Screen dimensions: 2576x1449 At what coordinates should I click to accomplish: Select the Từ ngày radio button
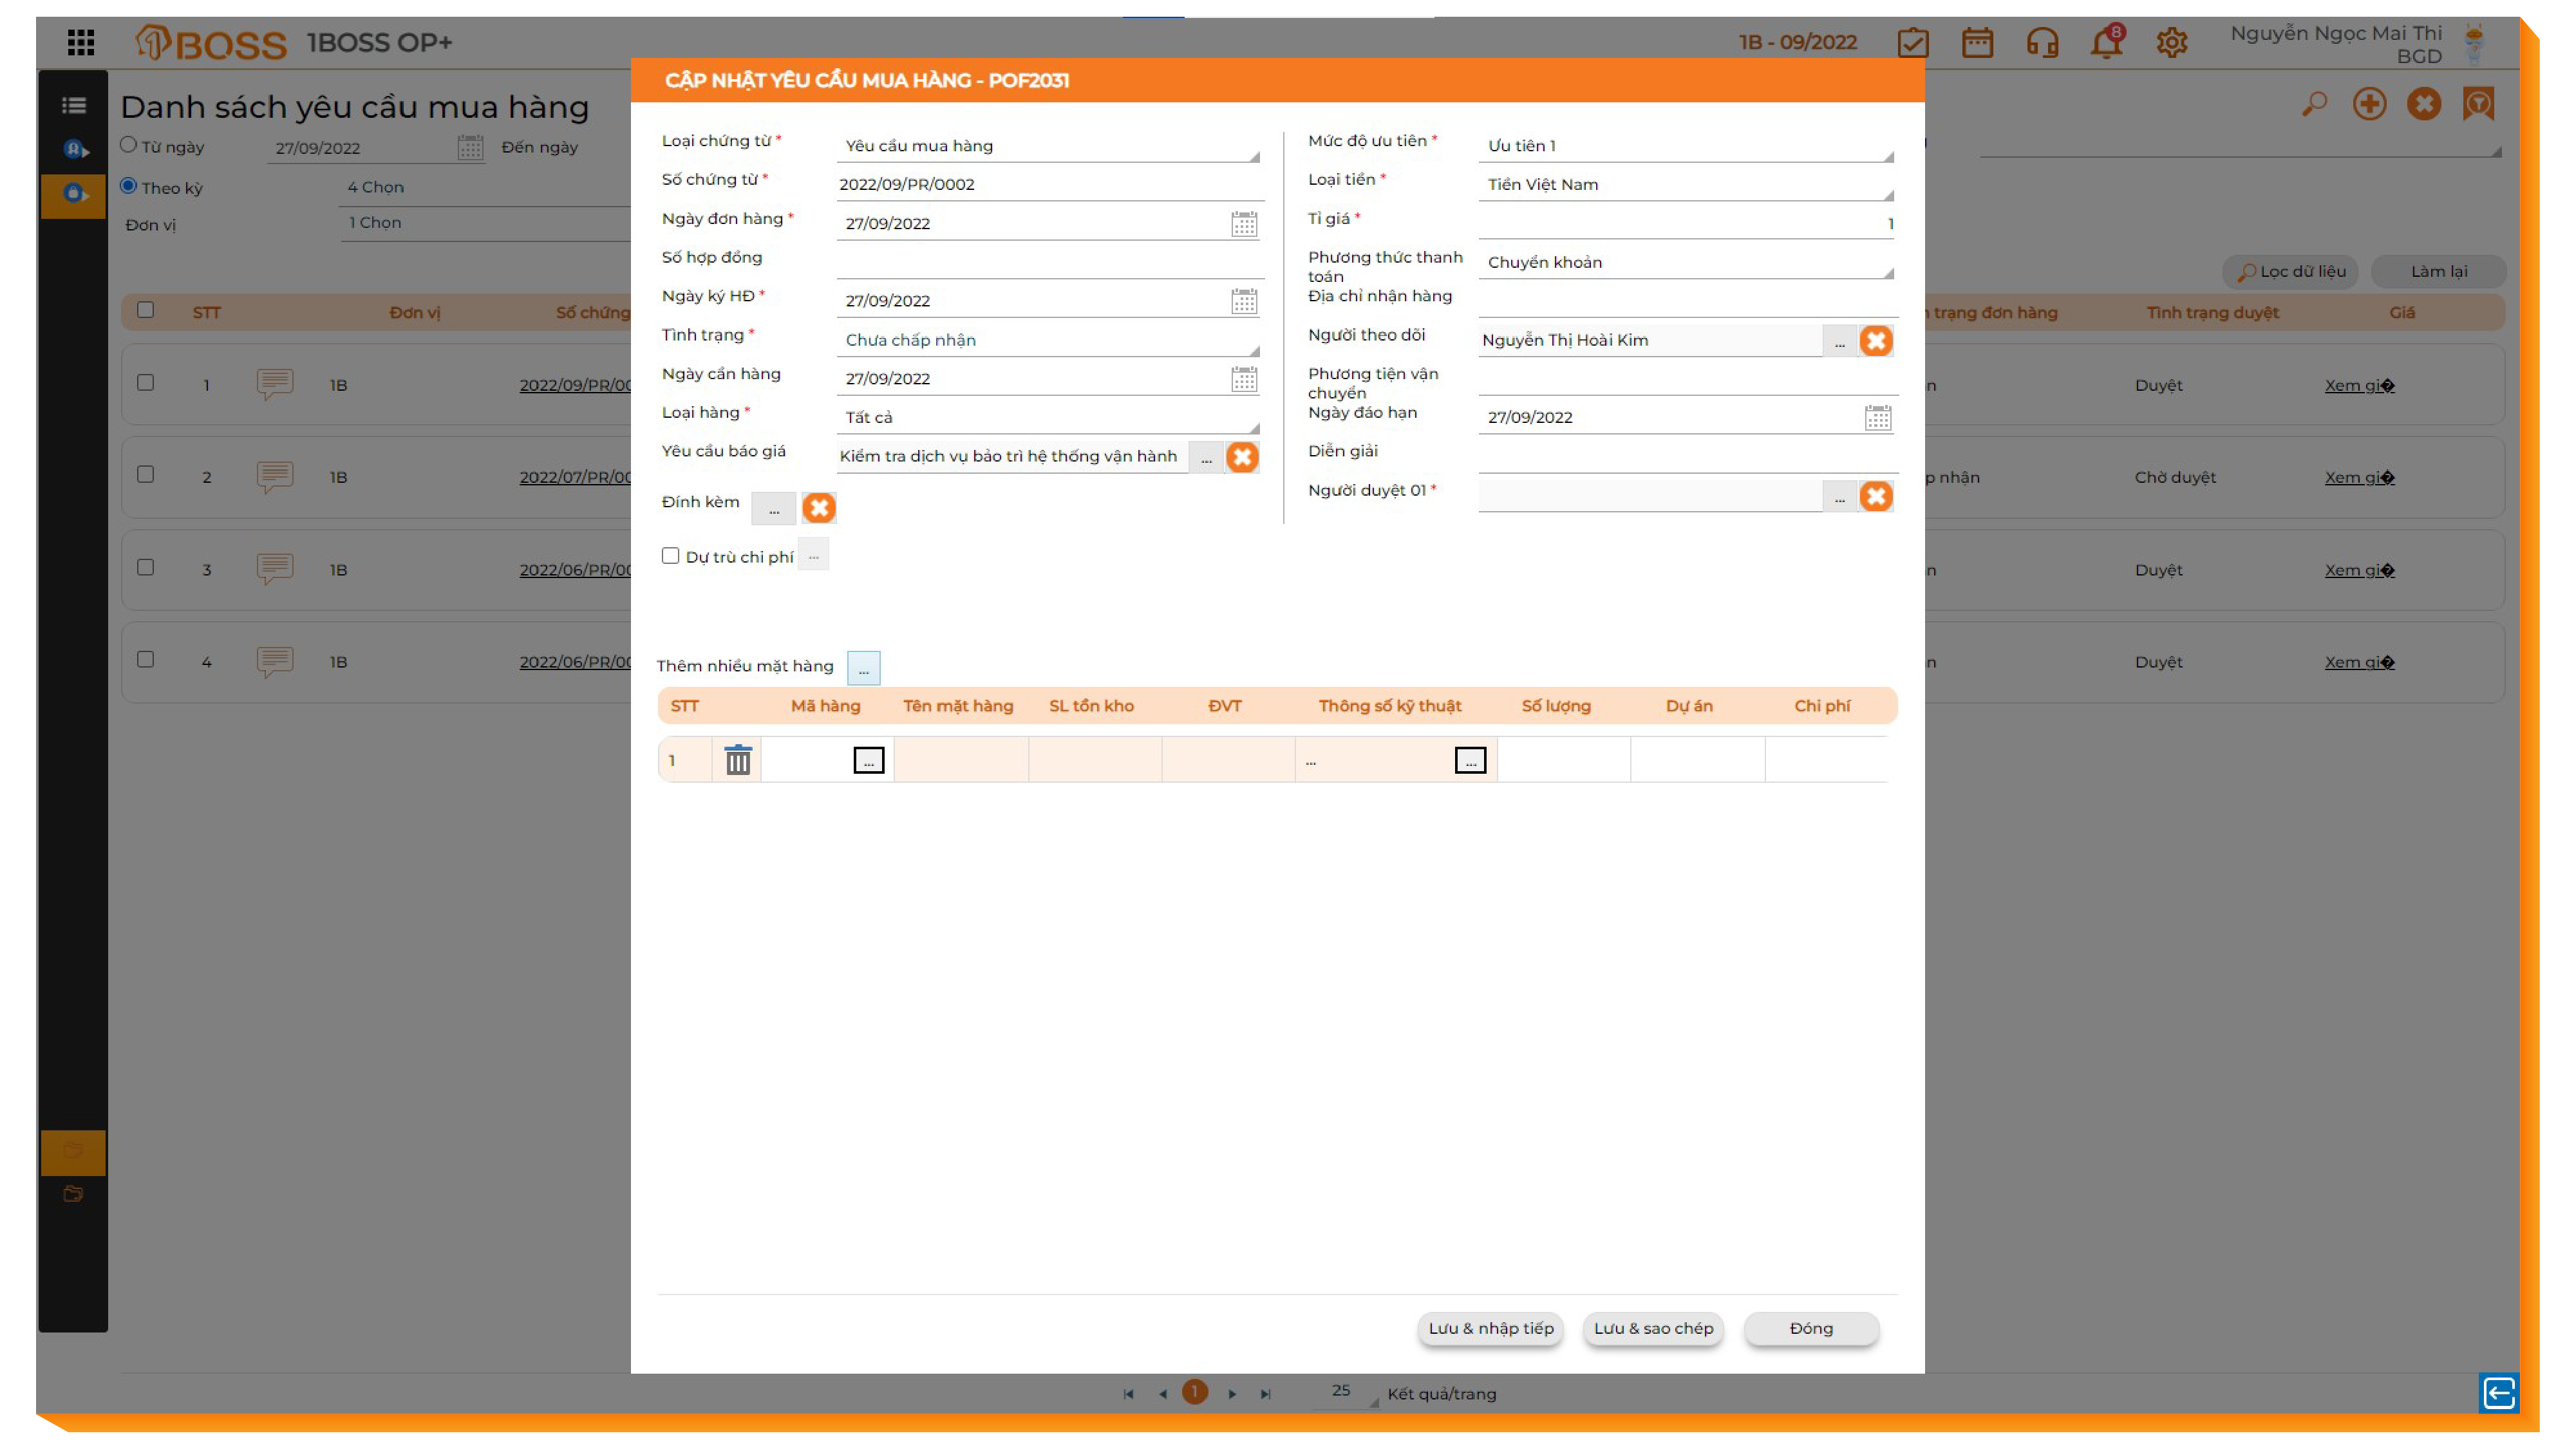pyautogui.click(x=128, y=145)
